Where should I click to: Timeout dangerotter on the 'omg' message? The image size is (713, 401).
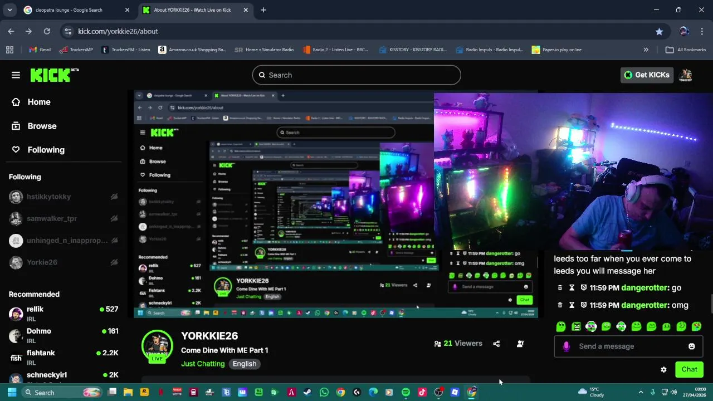(x=572, y=305)
